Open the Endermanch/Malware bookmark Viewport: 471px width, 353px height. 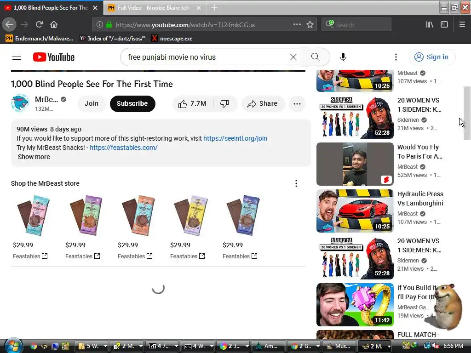pos(39,39)
